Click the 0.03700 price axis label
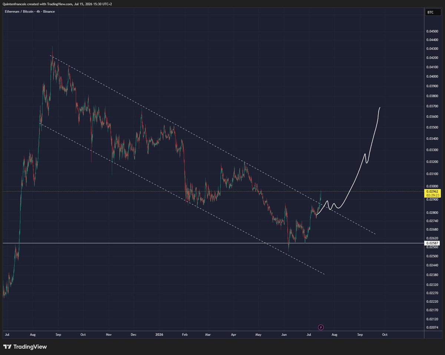Viewport: 445px width, 355px height. click(x=432, y=106)
